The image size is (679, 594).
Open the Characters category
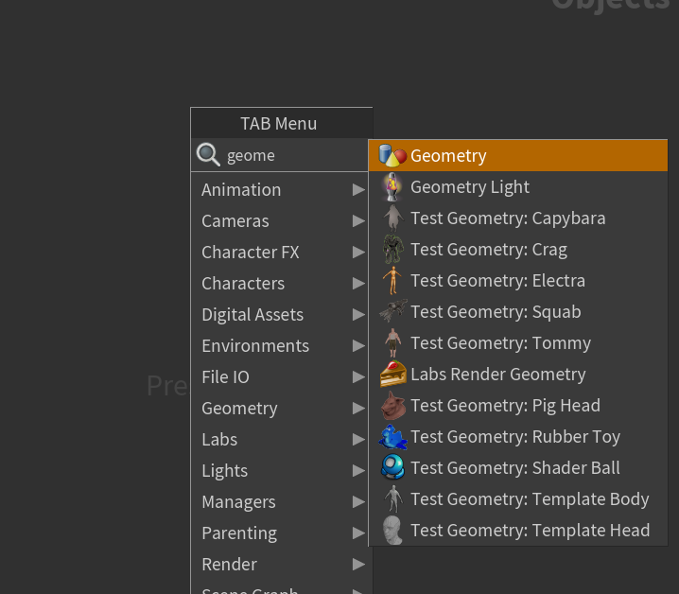click(280, 284)
